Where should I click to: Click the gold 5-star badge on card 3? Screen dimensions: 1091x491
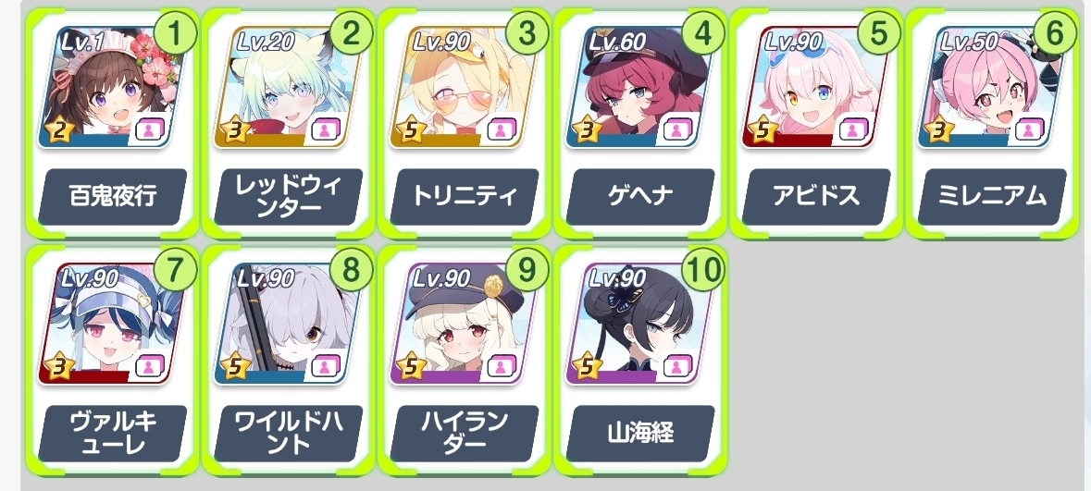411,130
